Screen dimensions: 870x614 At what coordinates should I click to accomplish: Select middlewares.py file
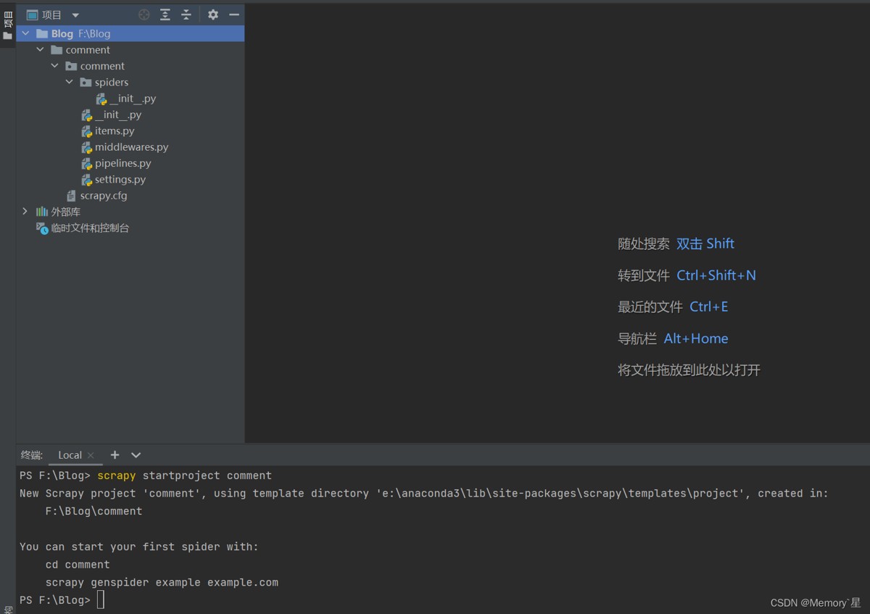131,147
